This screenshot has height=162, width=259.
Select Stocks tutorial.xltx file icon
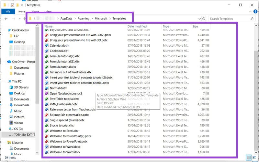tap(47, 125)
